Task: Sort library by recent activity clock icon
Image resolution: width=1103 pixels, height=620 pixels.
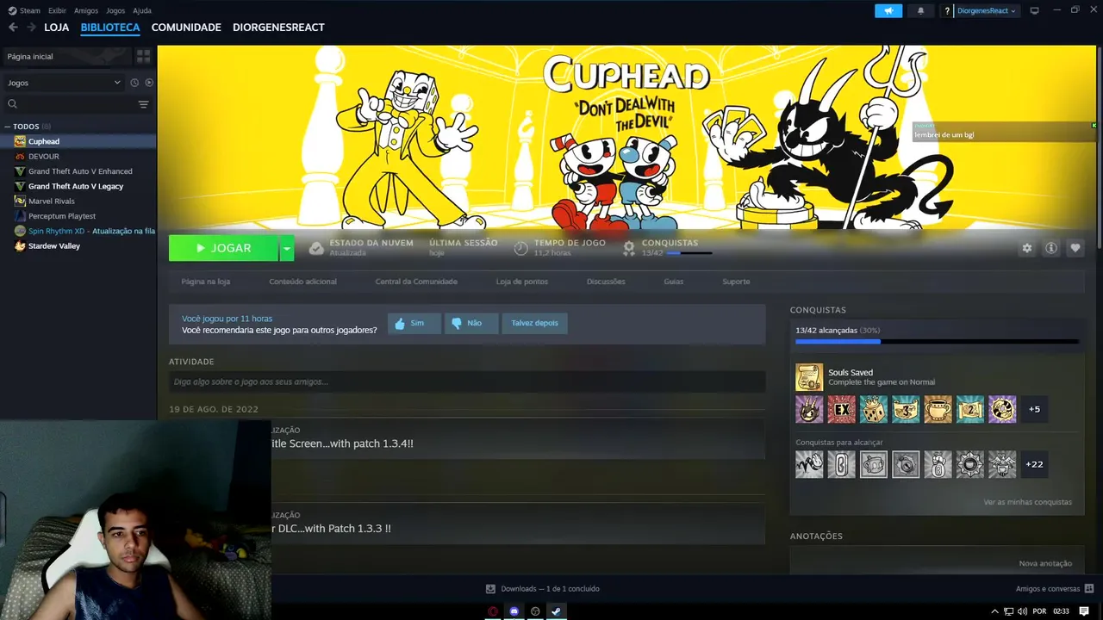Action: 134,83
